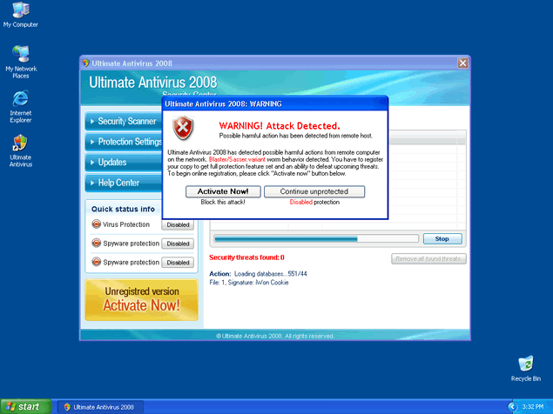Viewport: 553px width, 414px height.
Task: Open Ultimate Antivirus desktop shortcut
Action: point(20,143)
